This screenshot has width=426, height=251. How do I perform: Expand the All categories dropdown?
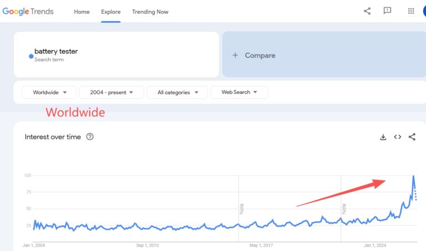coord(177,93)
